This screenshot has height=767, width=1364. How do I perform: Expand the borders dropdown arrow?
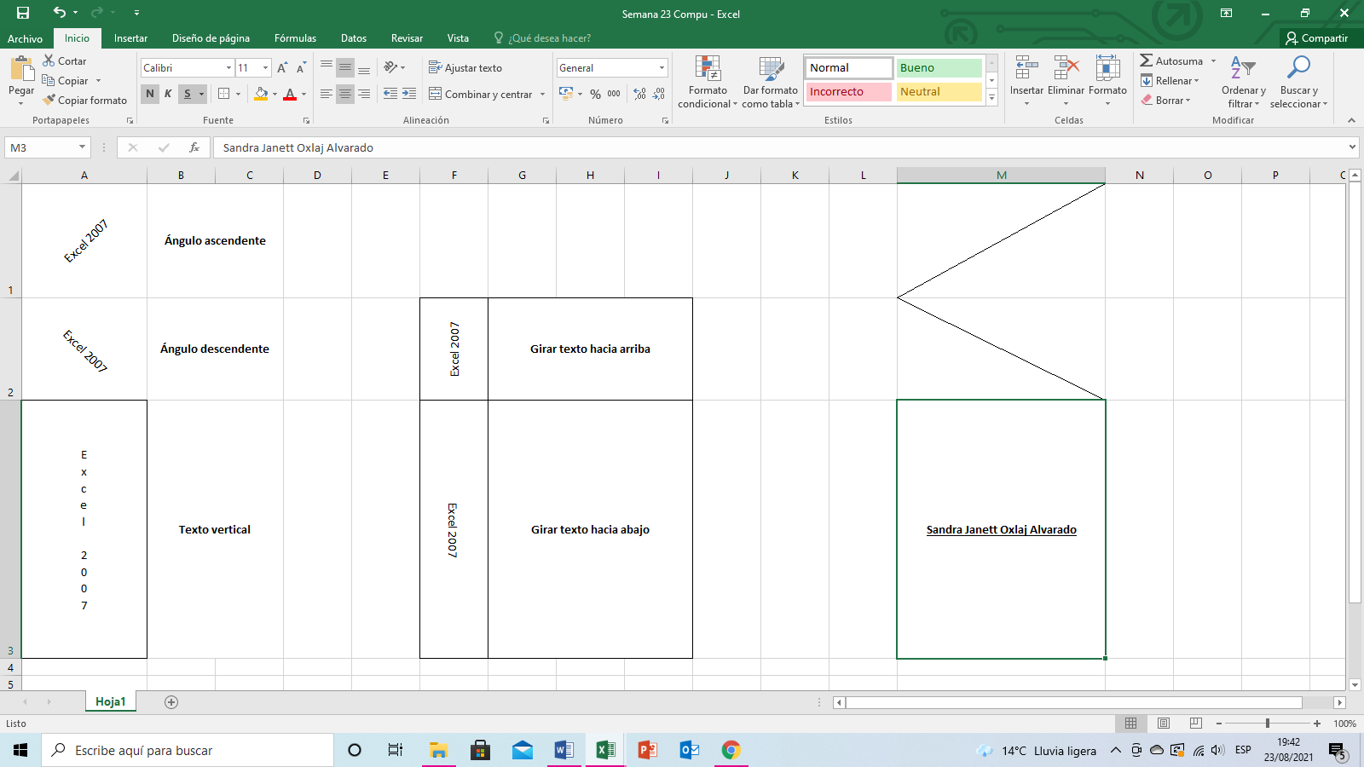tap(239, 94)
